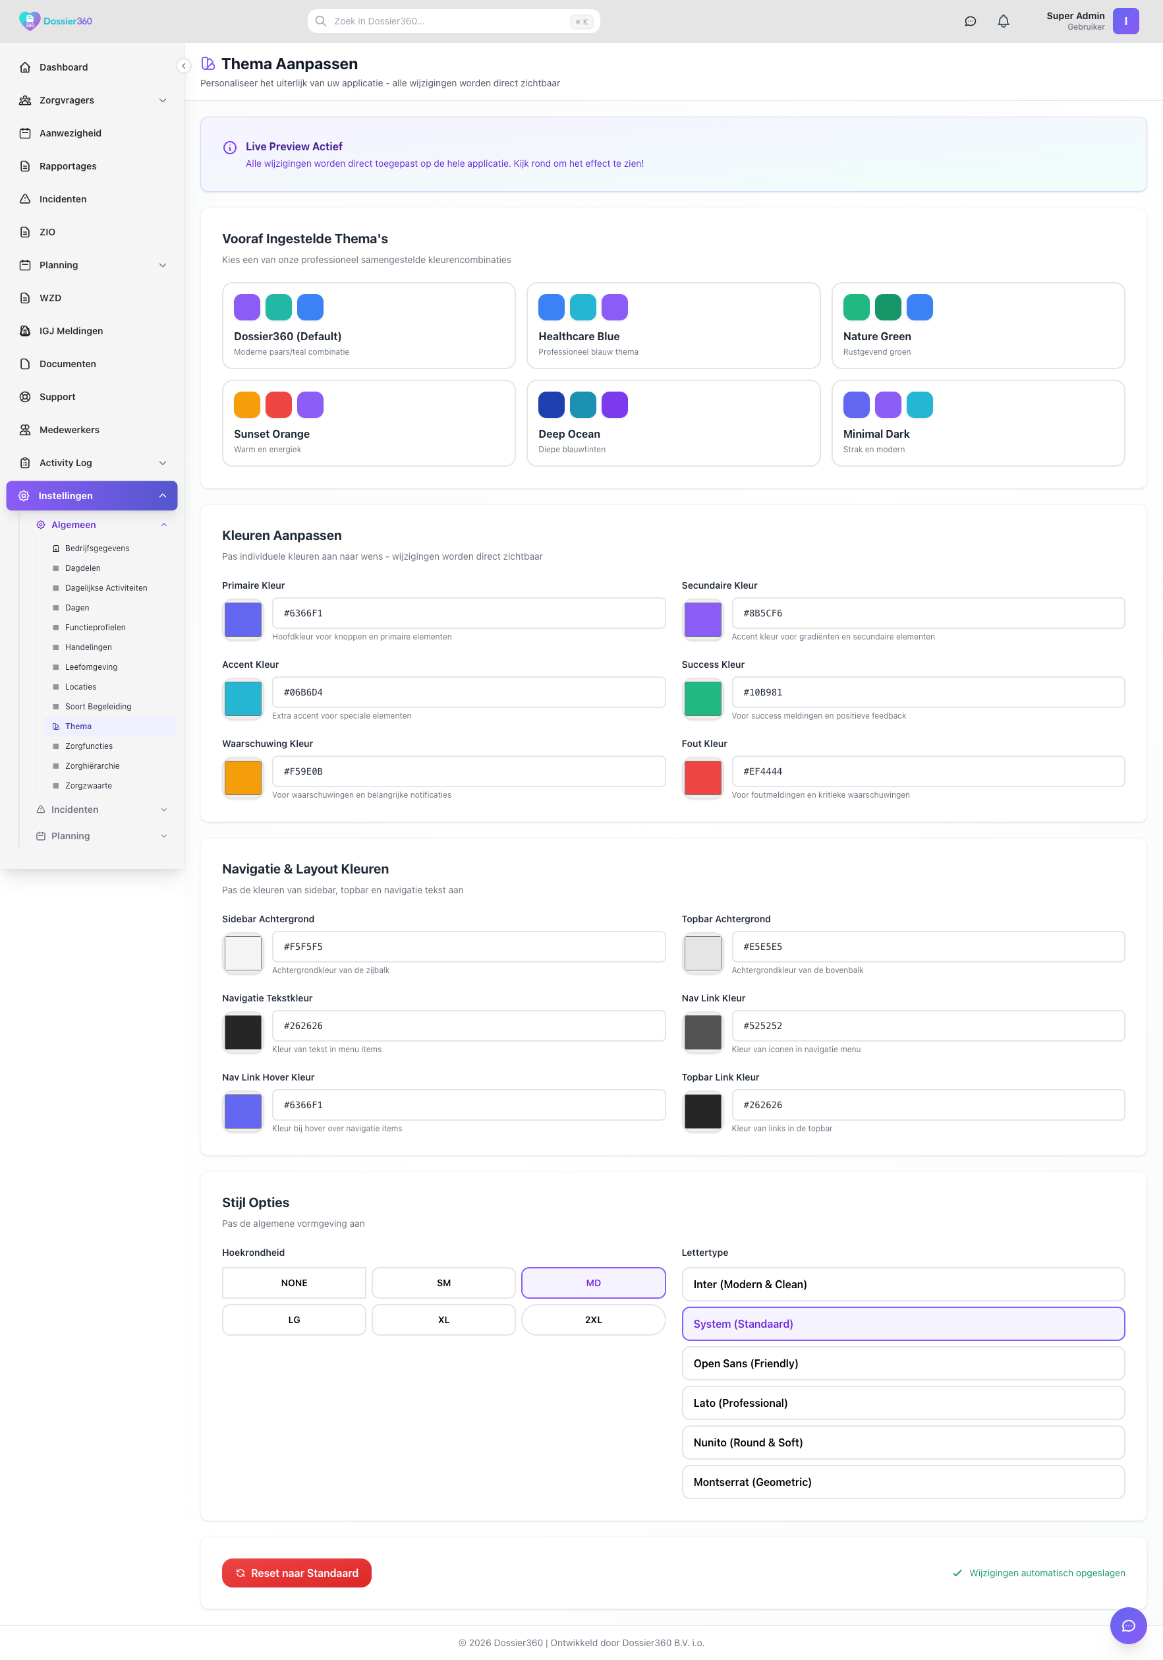Expand the Zorgvragers menu
This screenshot has height=1660, width=1163.
coord(163,100)
